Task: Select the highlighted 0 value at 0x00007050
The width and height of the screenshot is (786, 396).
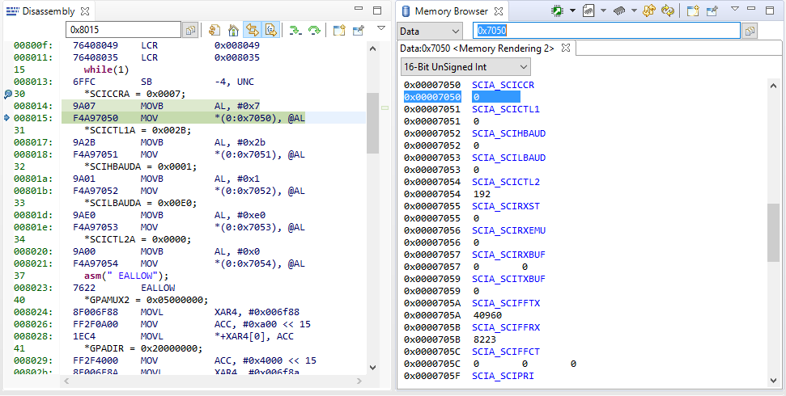Action: click(x=495, y=97)
